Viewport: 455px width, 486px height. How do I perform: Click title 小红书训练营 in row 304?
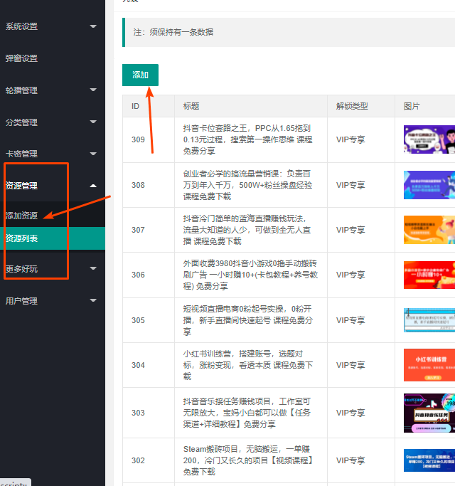click(248, 365)
